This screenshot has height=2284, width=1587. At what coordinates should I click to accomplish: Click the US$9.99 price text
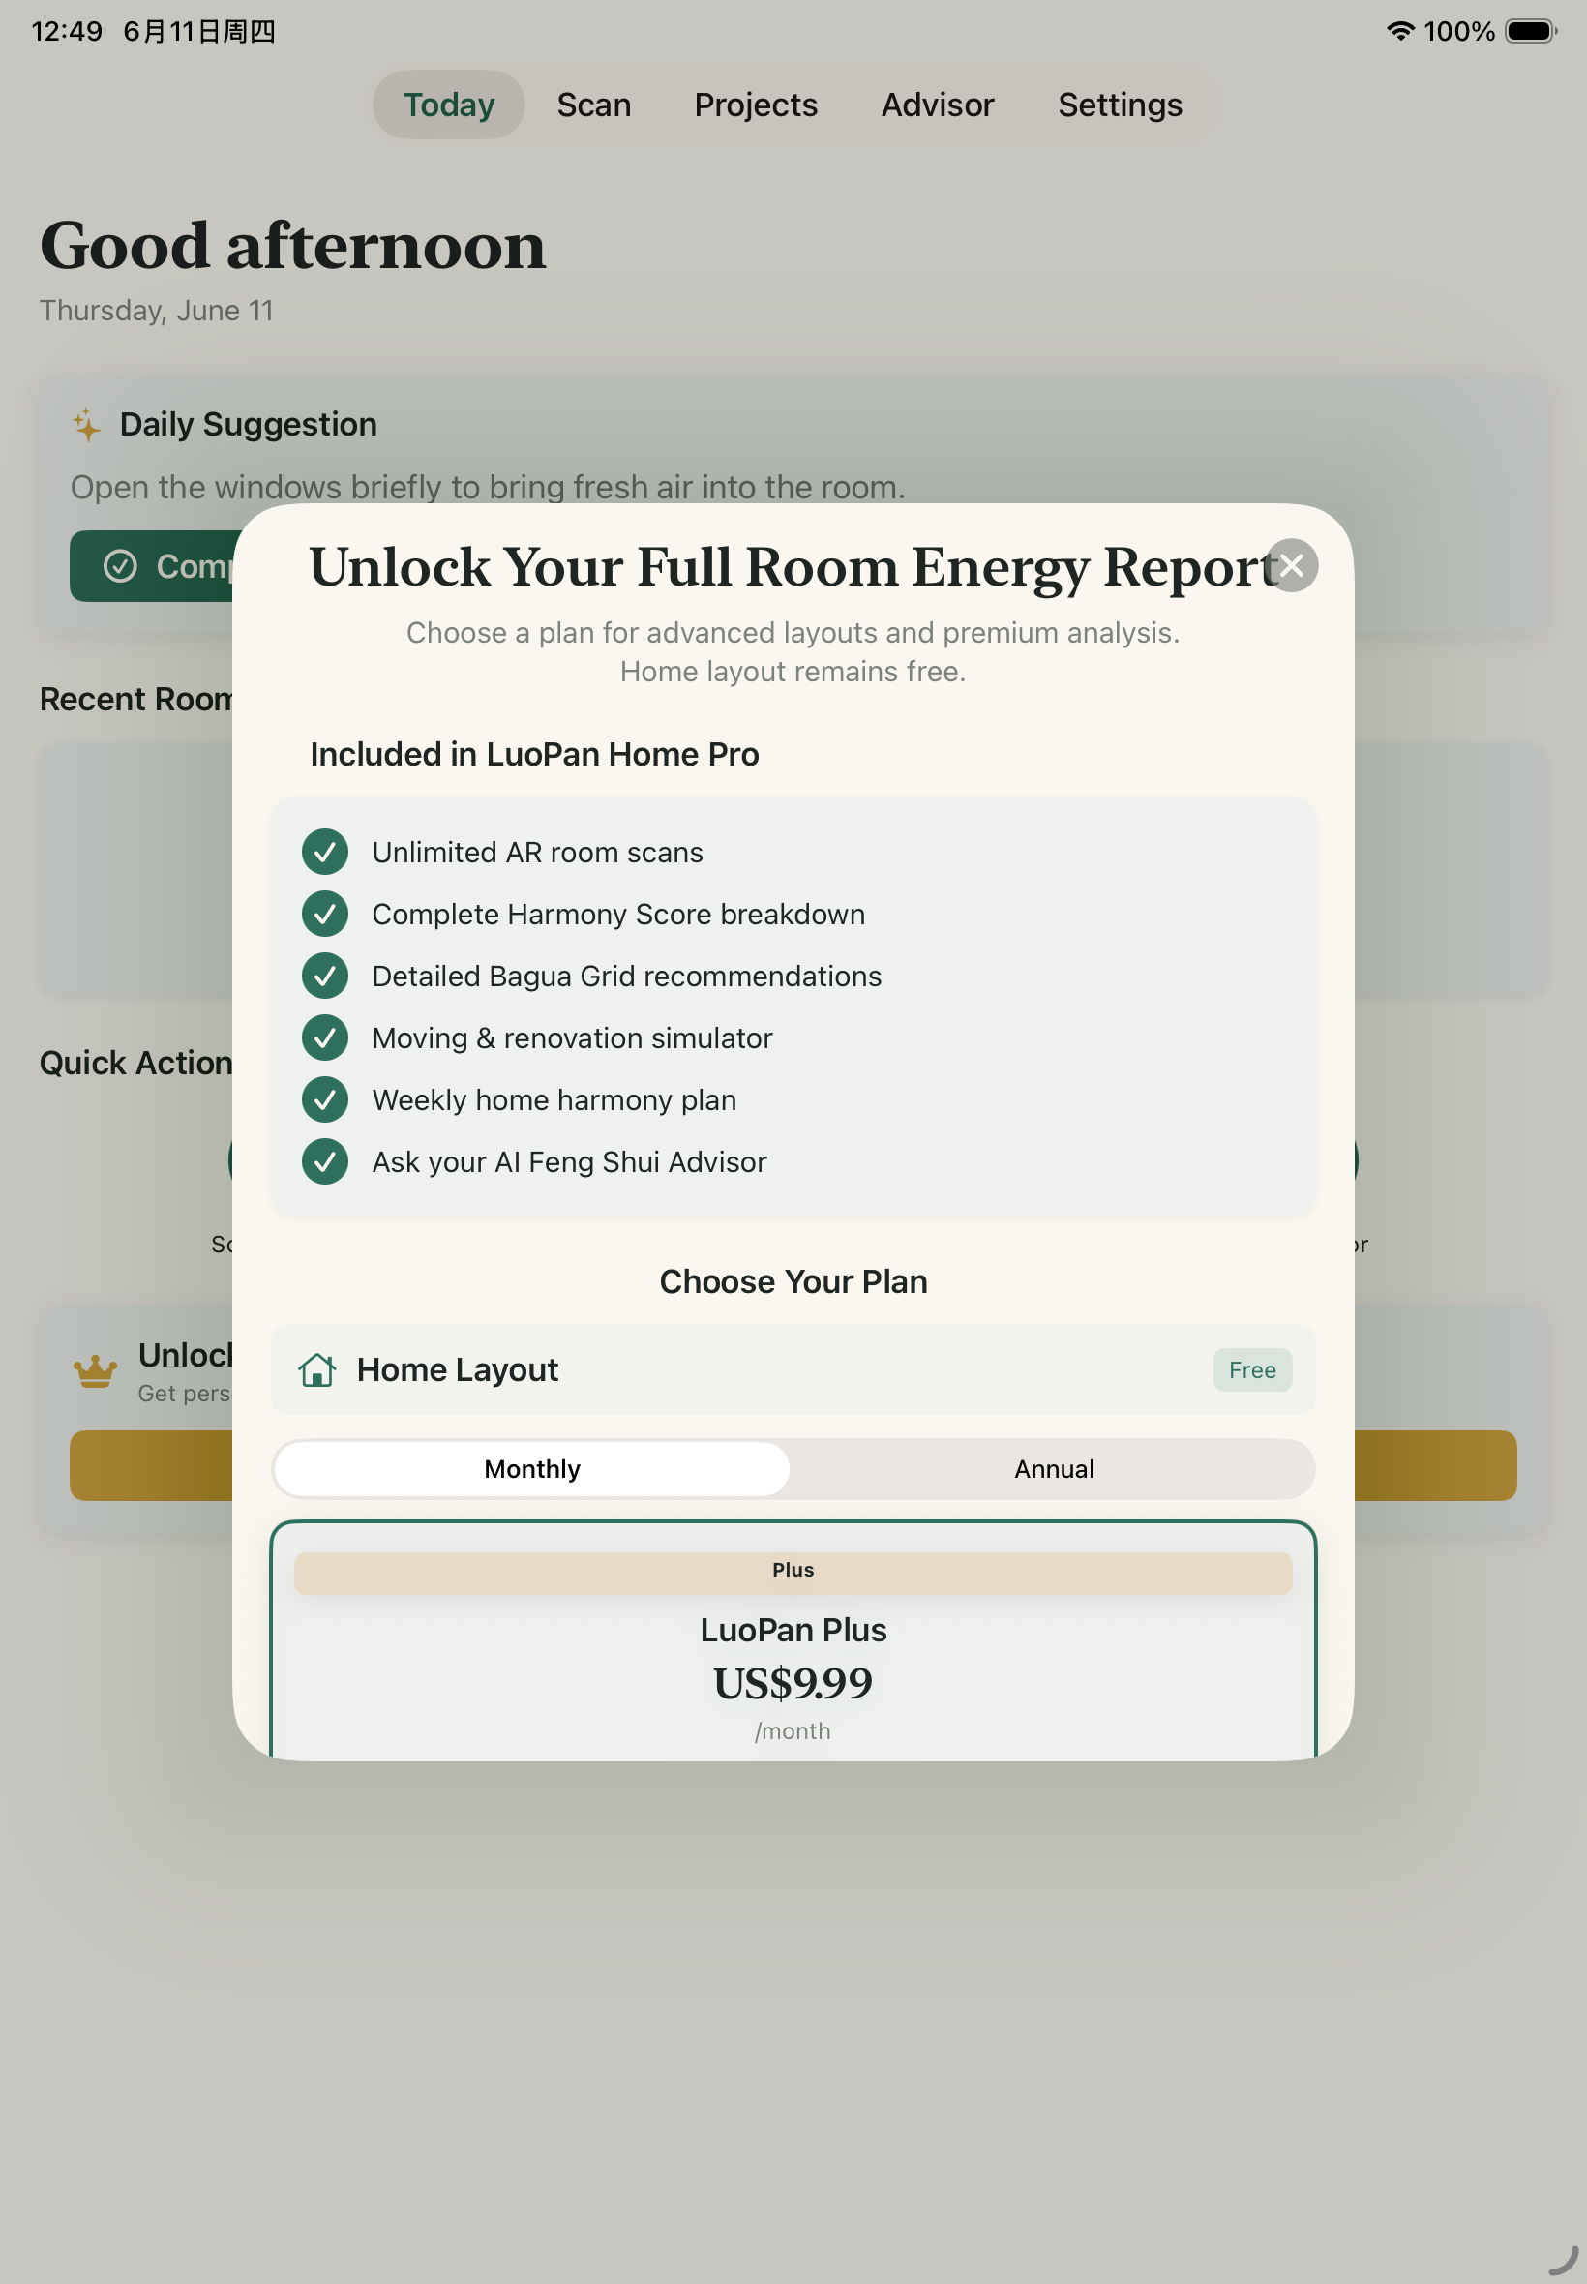(x=793, y=1682)
